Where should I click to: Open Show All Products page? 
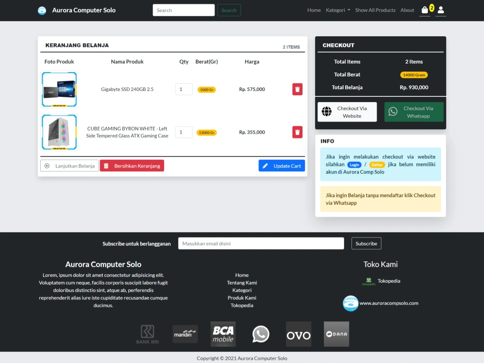pos(376,10)
